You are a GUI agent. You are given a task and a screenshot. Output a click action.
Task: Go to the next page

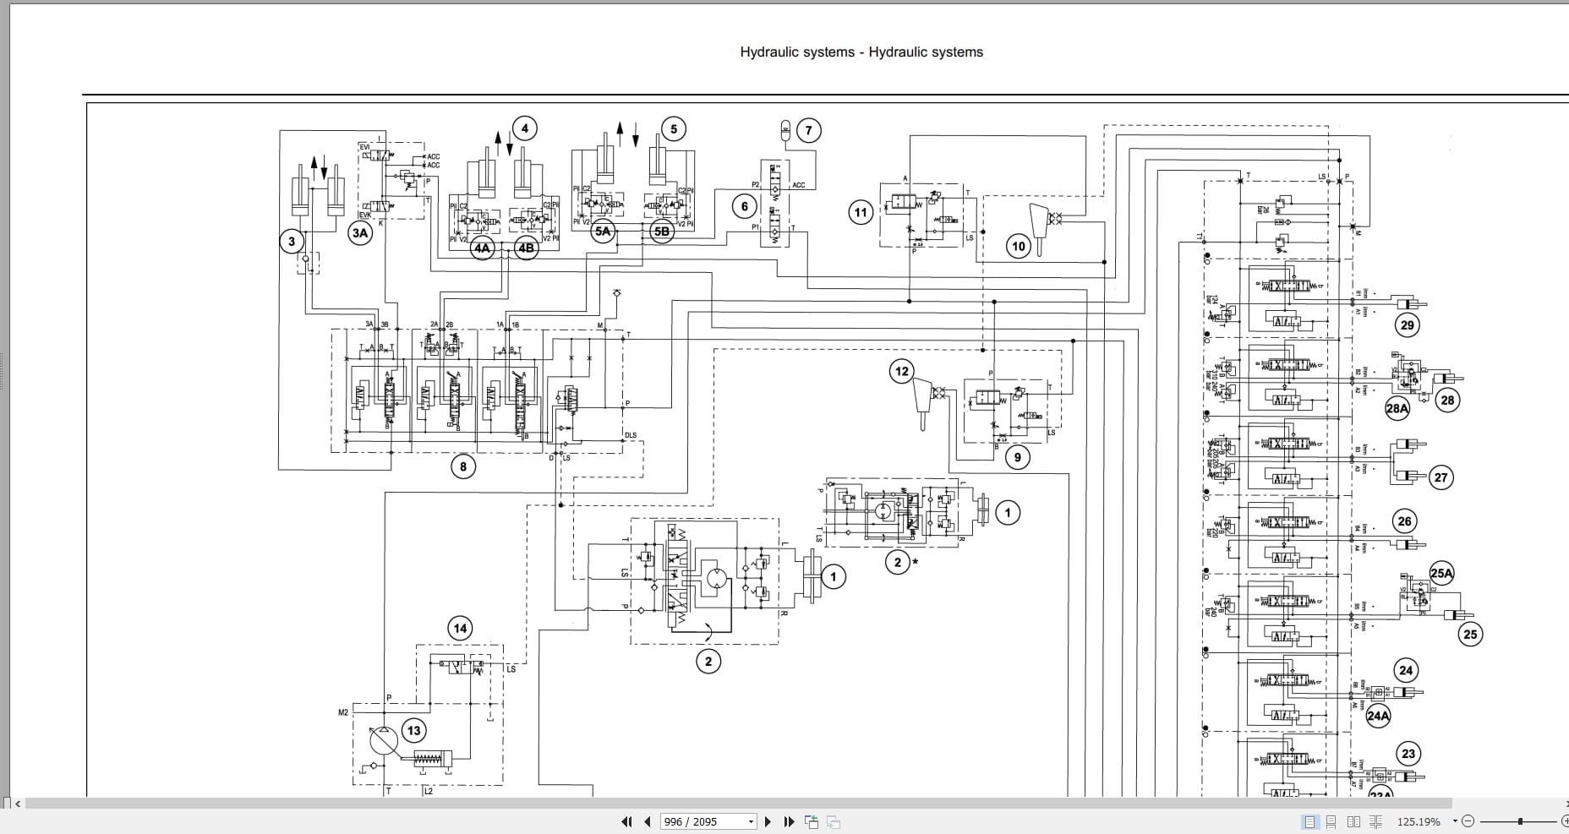click(x=768, y=821)
